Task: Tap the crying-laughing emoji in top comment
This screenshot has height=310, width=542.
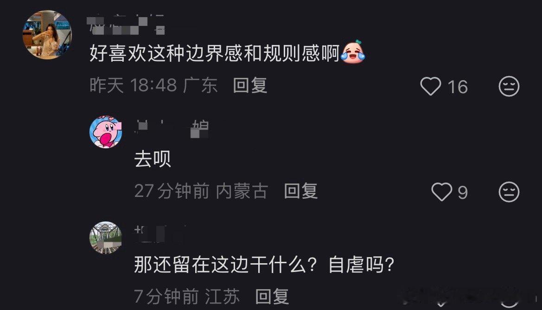Action: pyautogui.click(x=353, y=52)
